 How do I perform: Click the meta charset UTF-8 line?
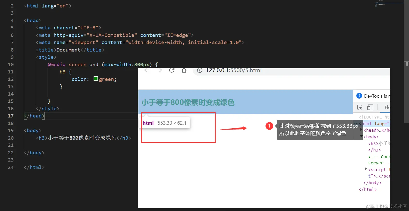(69, 28)
